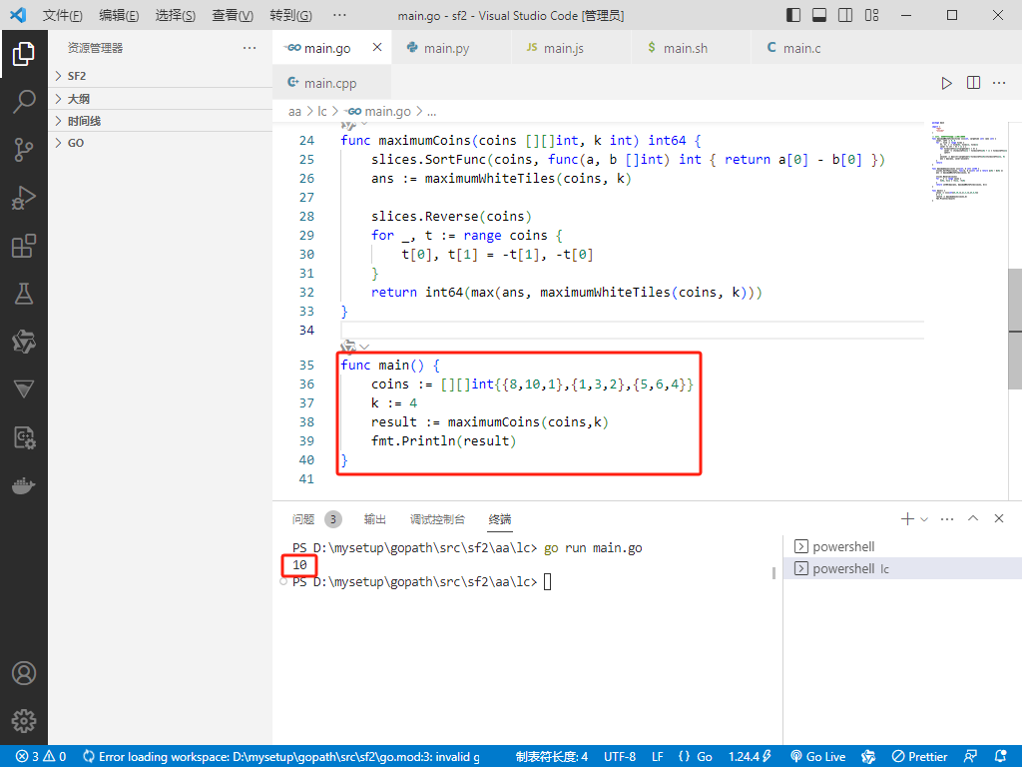
Task: Click Prettier in the status bar
Action: 919,757
